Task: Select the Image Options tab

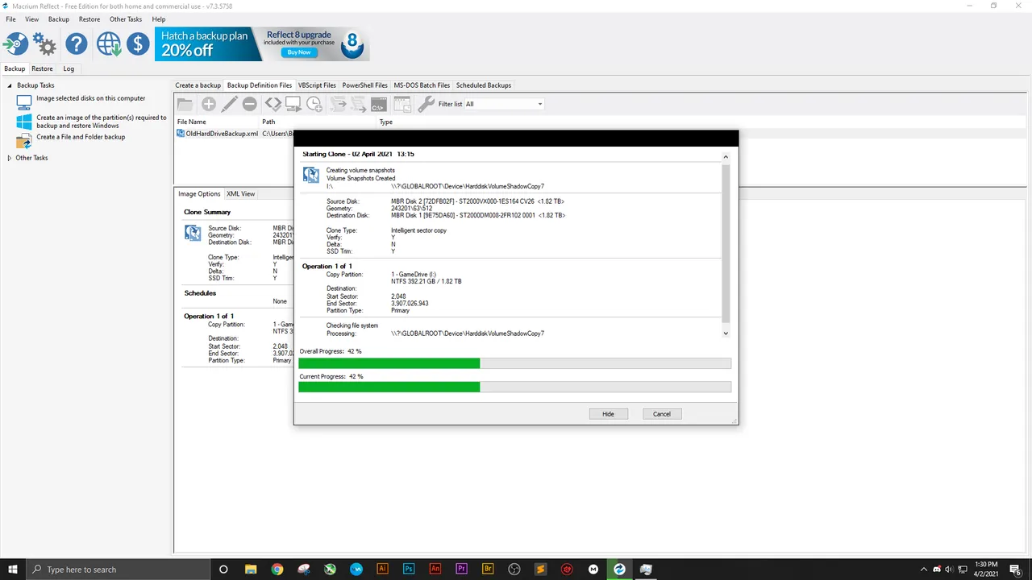Action: 199,193
